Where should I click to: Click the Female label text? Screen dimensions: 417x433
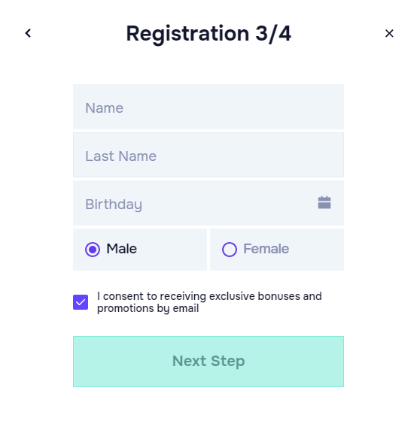click(266, 249)
